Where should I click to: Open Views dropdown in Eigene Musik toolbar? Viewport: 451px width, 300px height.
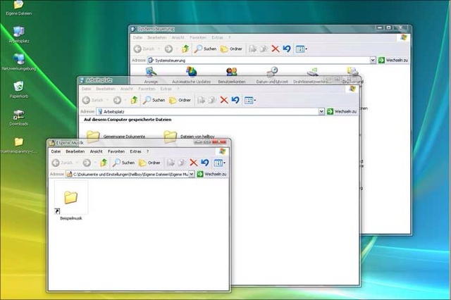click(x=220, y=163)
